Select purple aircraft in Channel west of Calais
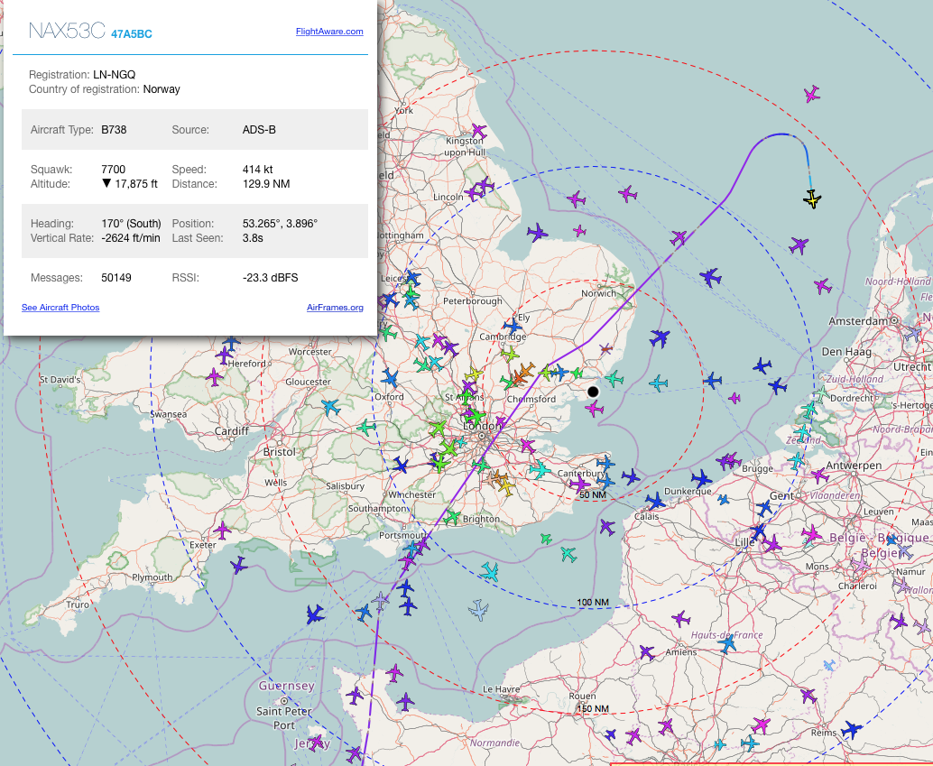The image size is (933, 766). point(607,527)
